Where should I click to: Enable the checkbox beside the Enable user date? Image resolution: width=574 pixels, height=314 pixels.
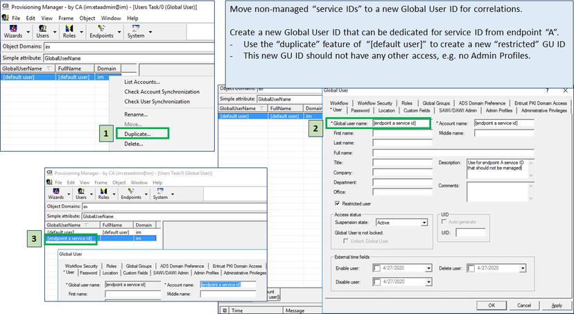(377, 267)
